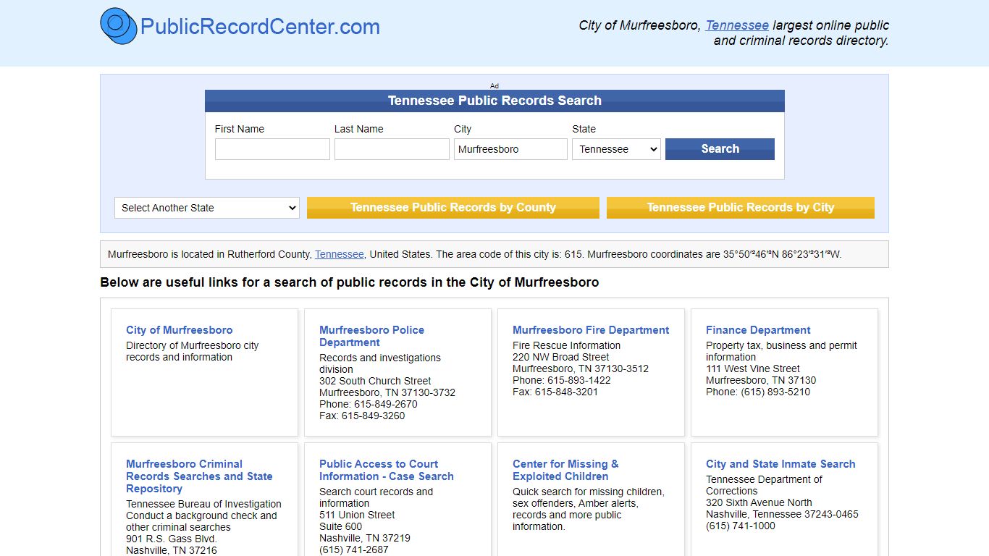This screenshot has height=556, width=989.
Task: Click the City field containing Murfreesboro
Action: tap(510, 149)
